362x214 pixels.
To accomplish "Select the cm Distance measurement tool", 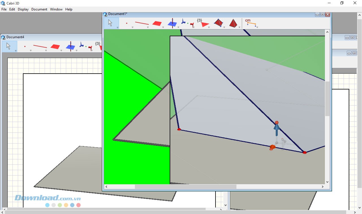I will (x=250, y=23).
